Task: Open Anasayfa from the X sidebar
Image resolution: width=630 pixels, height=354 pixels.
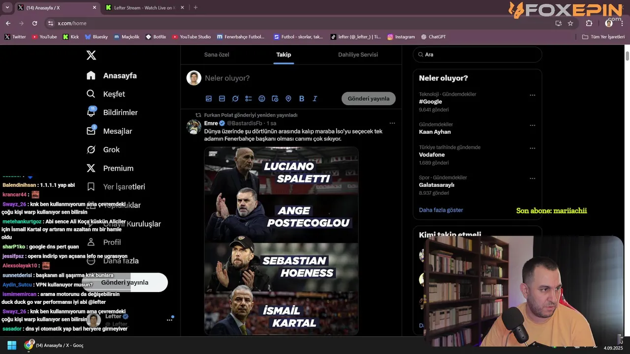Action: point(112,76)
